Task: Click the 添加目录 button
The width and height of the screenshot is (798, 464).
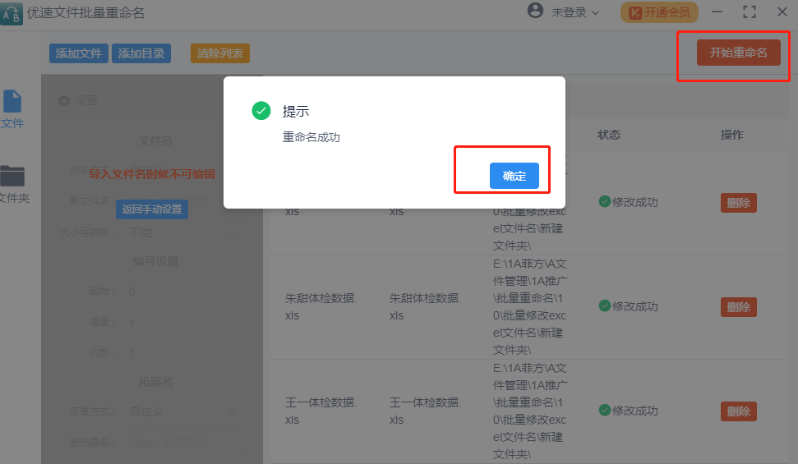Action: [x=141, y=53]
